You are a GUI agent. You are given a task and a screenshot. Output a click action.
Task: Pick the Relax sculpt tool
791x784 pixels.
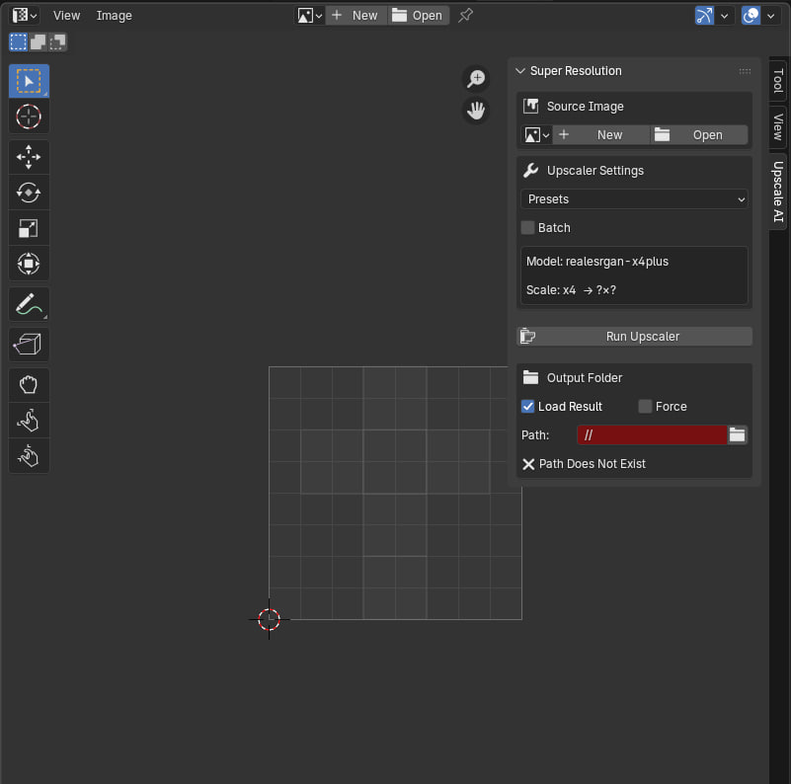coord(29,421)
